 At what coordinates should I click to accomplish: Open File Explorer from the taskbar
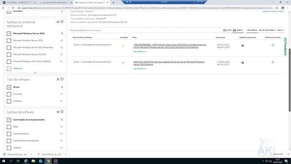33,161
